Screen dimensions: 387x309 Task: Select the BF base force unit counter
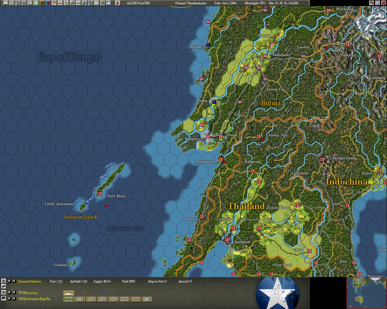(x=80, y=299)
